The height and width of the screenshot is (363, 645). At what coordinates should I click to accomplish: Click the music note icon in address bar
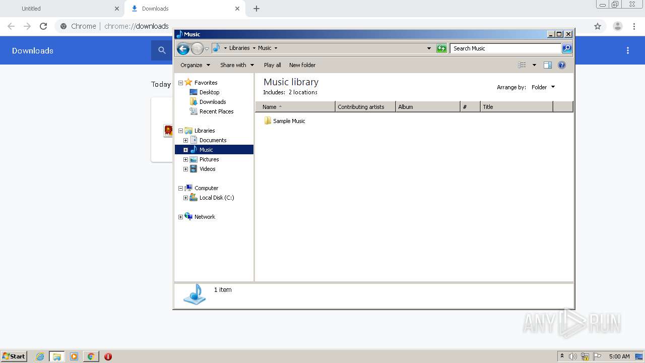[x=217, y=48]
